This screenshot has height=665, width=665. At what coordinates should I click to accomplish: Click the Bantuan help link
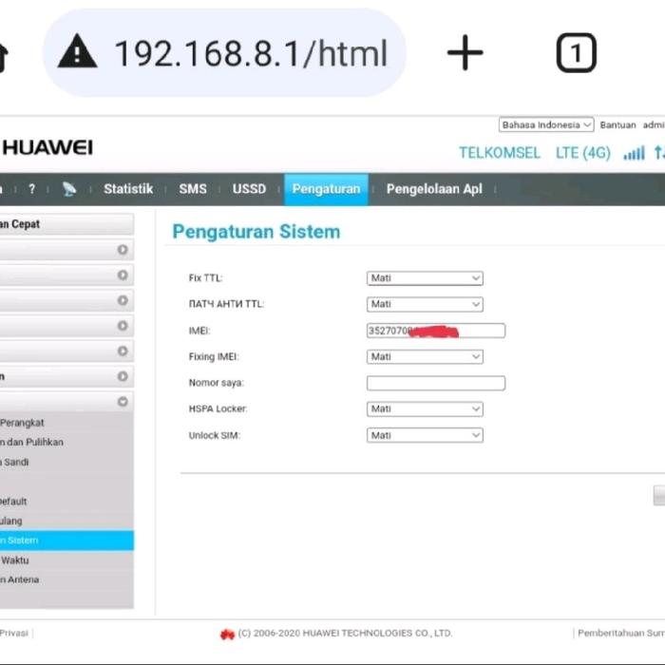pos(617,124)
